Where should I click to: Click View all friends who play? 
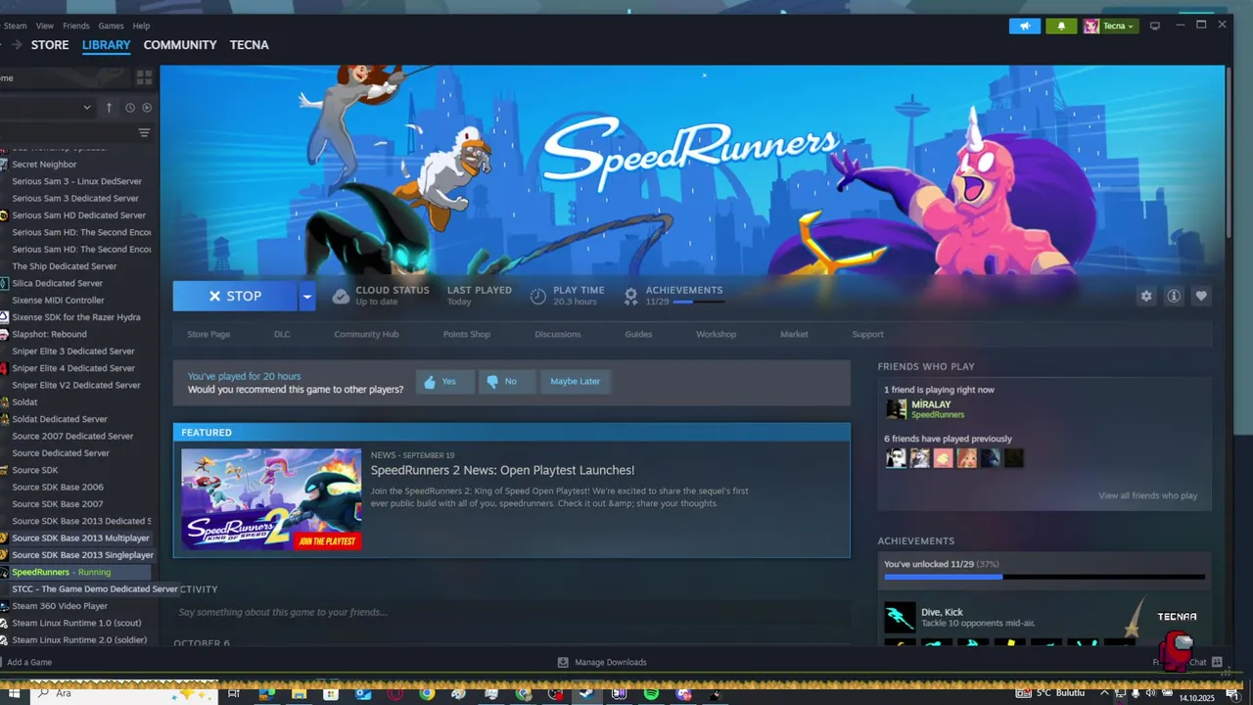point(1147,495)
